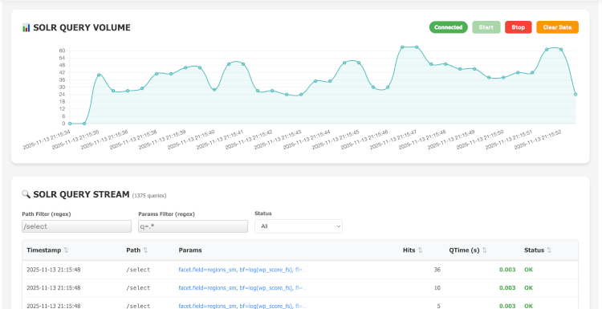Click /select path in the 10-hits row
The image size is (602, 309).
pos(138,288)
